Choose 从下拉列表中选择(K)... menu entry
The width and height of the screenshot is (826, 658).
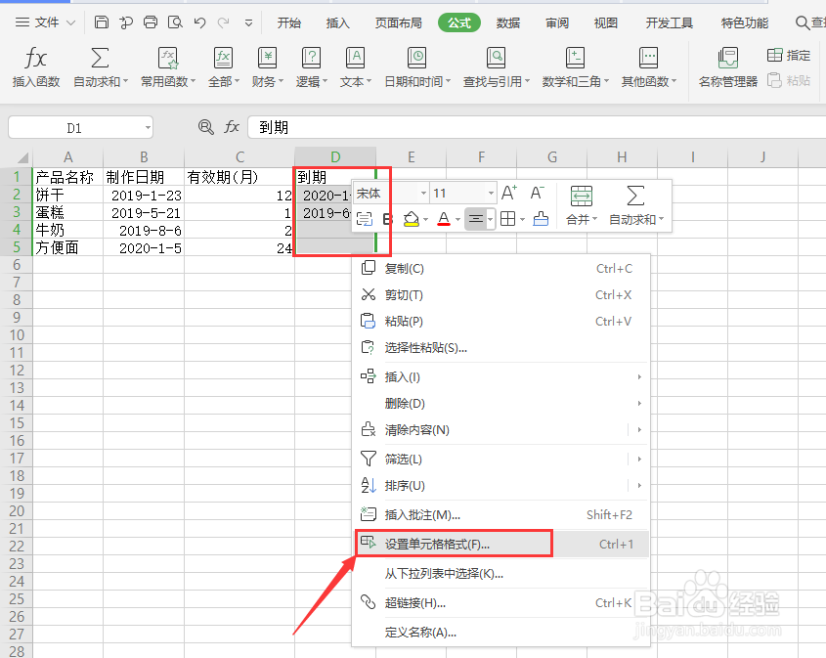pos(500,573)
